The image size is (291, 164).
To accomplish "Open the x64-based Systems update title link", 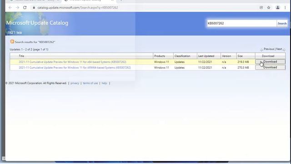I will [72, 62].
